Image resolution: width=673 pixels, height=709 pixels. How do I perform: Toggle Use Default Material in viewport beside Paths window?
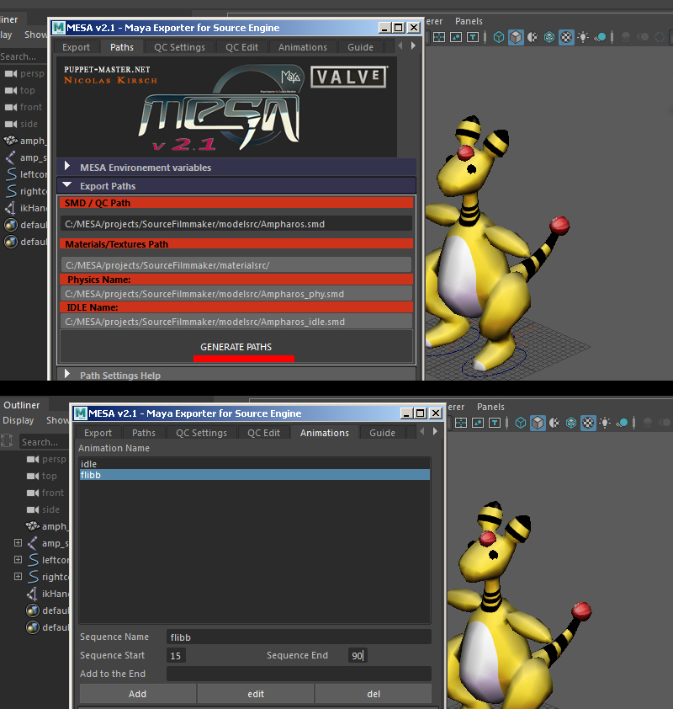coord(533,37)
